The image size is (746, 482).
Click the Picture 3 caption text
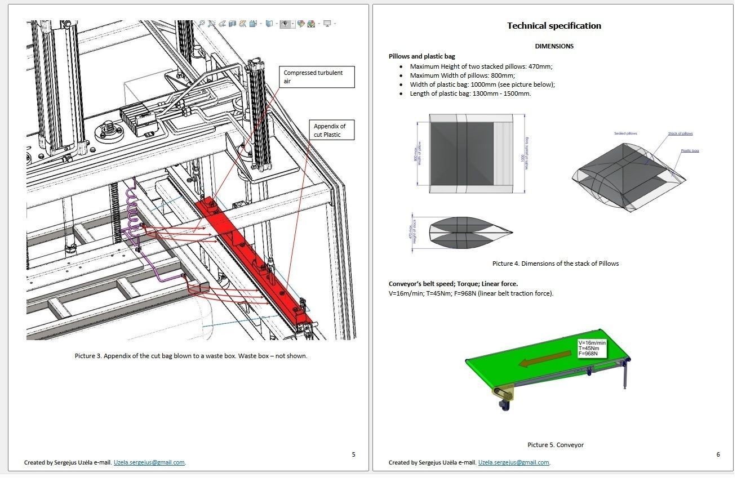coord(191,356)
